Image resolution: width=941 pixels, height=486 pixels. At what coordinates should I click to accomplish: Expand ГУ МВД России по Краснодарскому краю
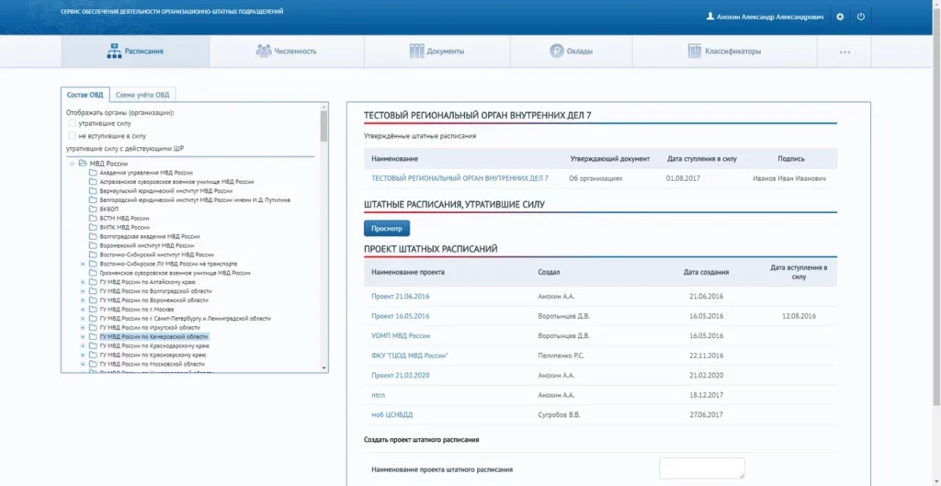(x=83, y=345)
